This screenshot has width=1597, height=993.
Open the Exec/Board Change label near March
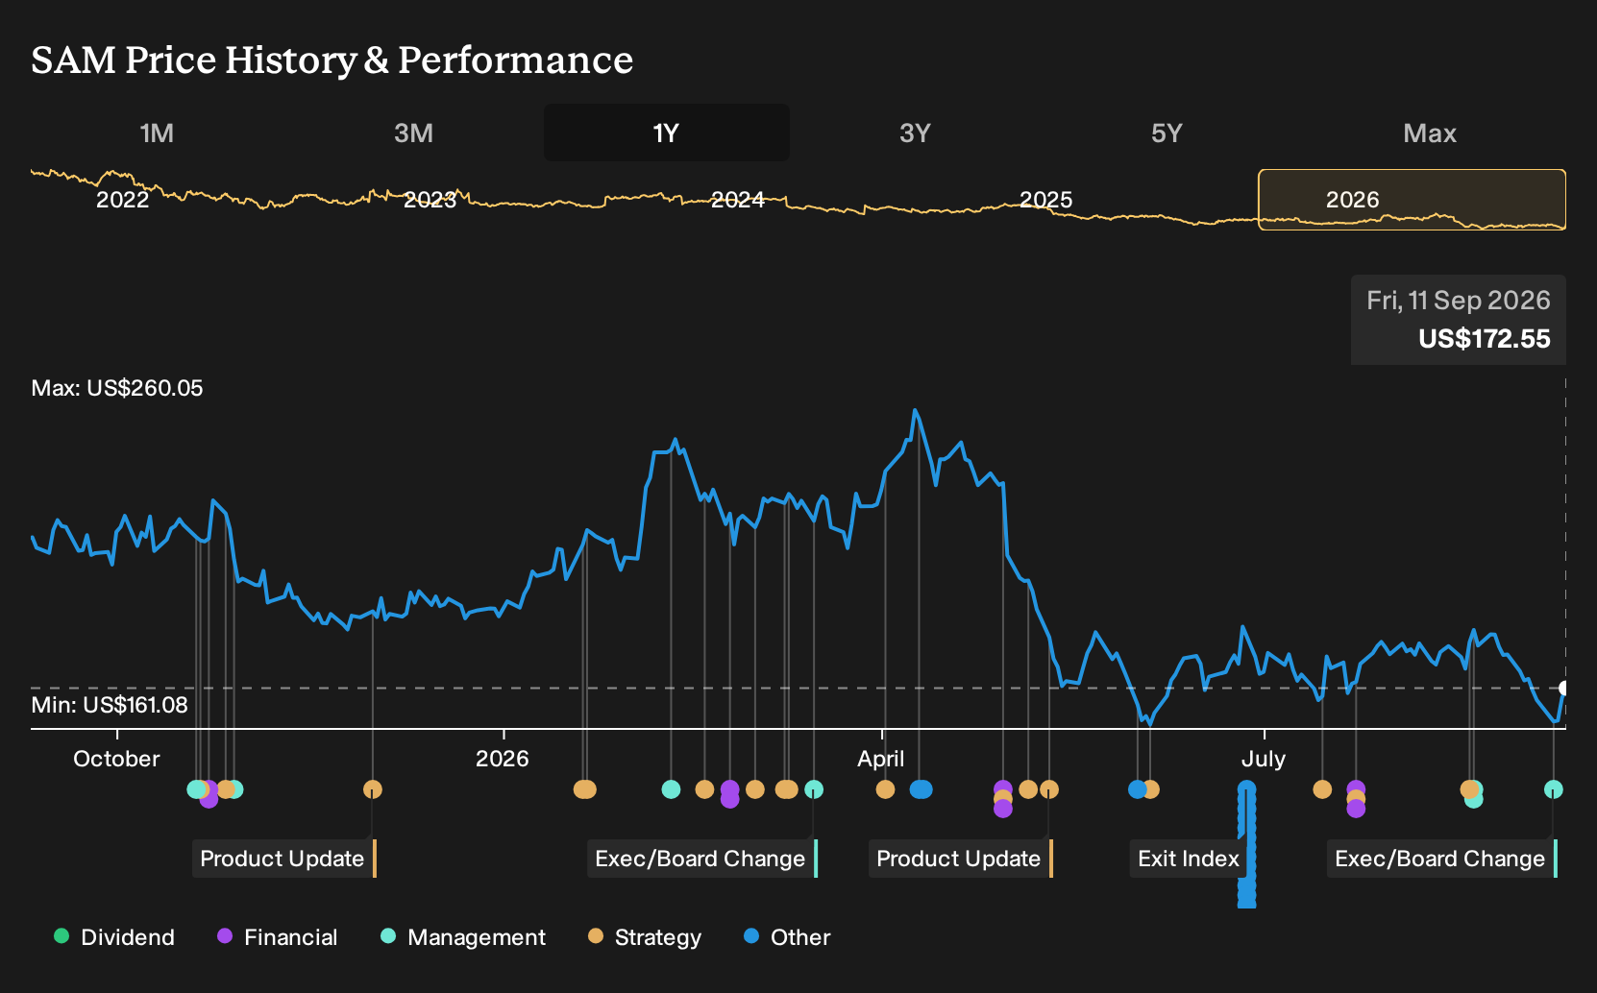point(702,859)
